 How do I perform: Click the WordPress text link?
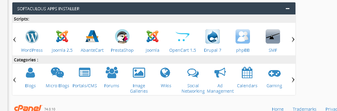coord(32,50)
